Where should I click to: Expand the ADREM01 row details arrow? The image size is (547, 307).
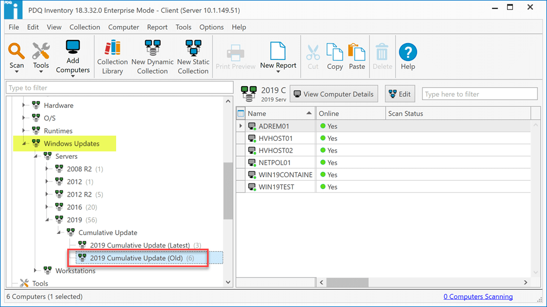pos(240,126)
